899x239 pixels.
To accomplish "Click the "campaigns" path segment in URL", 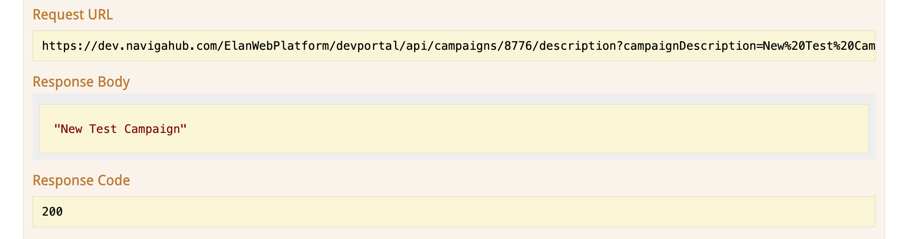I will (465, 46).
